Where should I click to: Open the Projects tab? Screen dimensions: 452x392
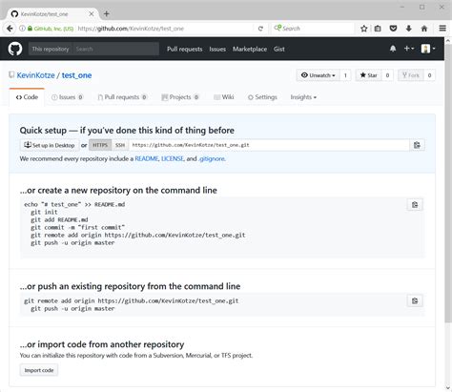[180, 97]
